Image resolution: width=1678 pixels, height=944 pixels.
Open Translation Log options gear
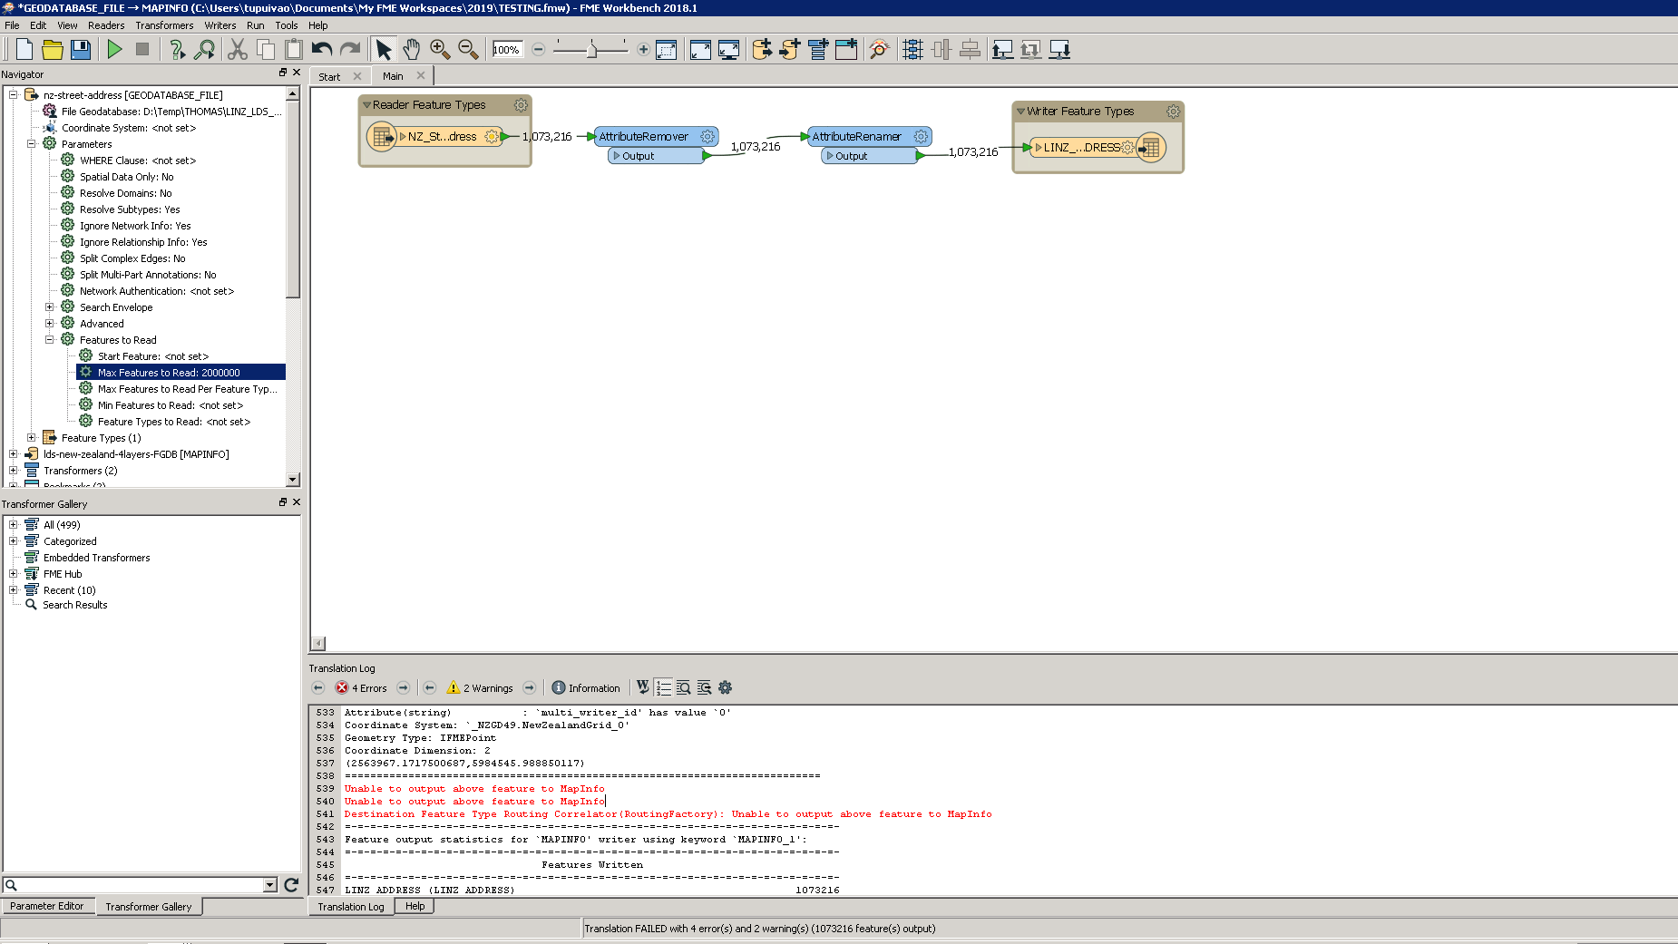[x=725, y=687]
